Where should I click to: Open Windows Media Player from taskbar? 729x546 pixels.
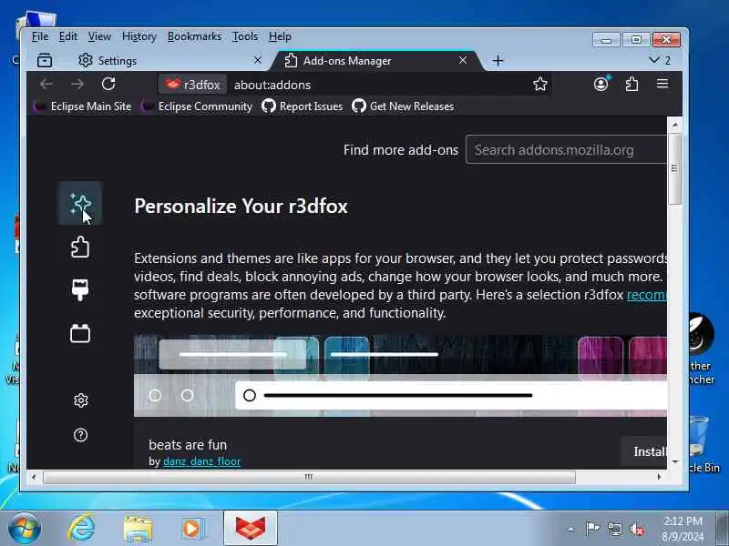[x=192, y=529]
